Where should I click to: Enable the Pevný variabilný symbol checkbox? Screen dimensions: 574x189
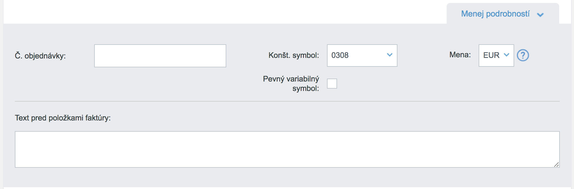(x=332, y=84)
